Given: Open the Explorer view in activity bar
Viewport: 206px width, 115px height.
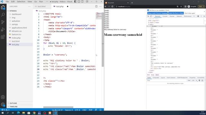Looking at the screenshot, I should 3,7.
